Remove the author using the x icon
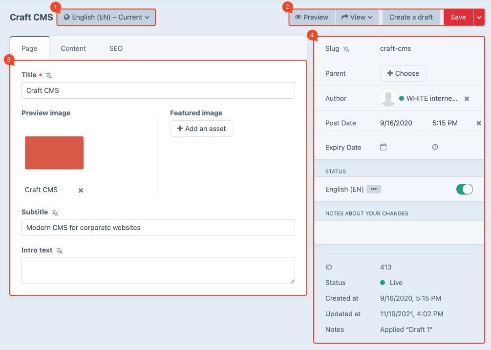This screenshot has height=350, width=491. pos(467,99)
